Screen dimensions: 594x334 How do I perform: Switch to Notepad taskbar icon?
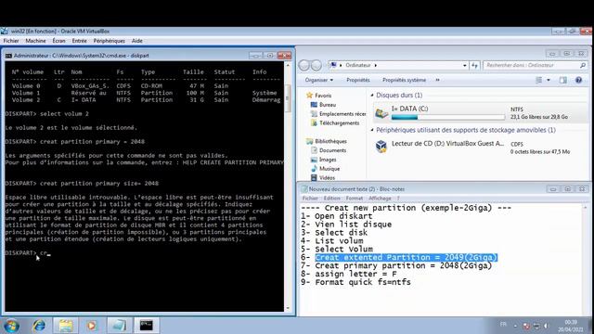pos(119,326)
